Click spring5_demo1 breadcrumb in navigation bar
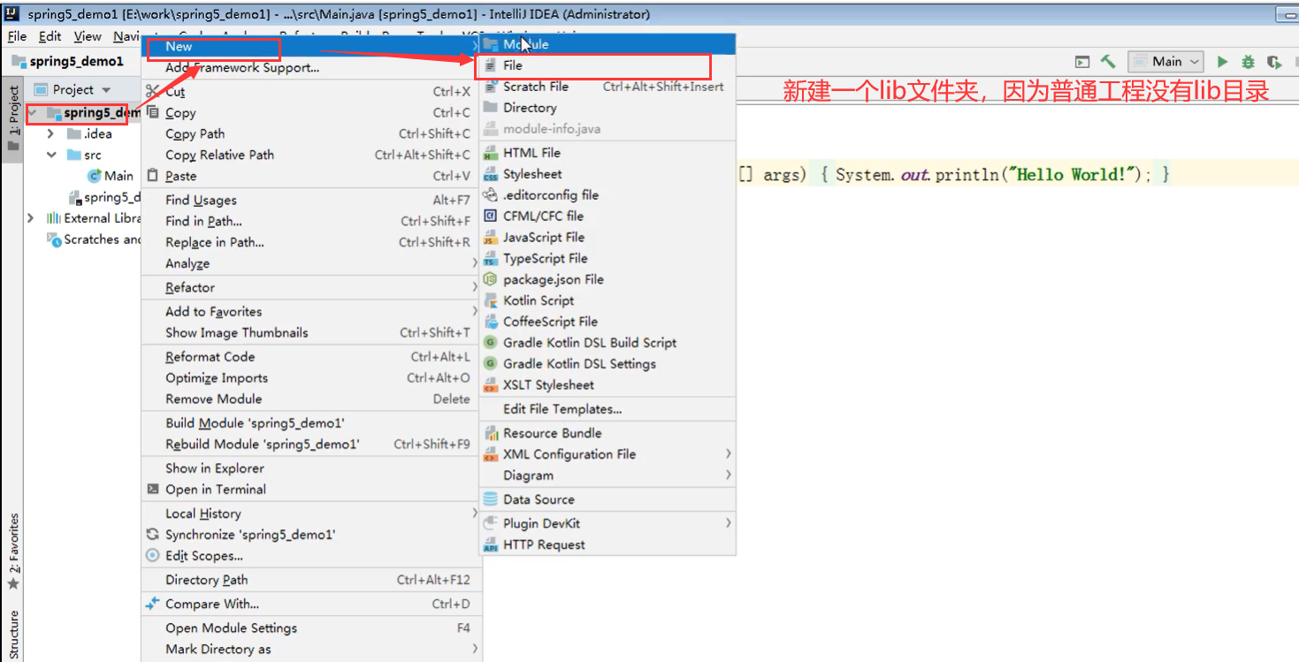The width and height of the screenshot is (1299, 662). tap(68, 61)
